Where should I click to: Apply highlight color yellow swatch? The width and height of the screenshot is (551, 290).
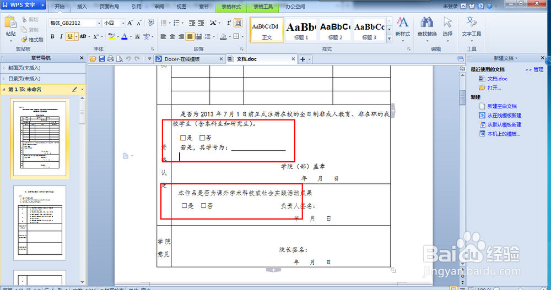point(111,36)
